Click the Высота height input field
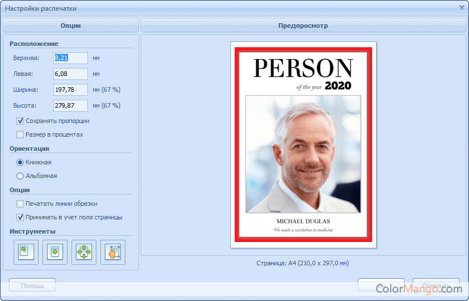Image resolution: width=469 pixels, height=301 pixels. click(70, 105)
